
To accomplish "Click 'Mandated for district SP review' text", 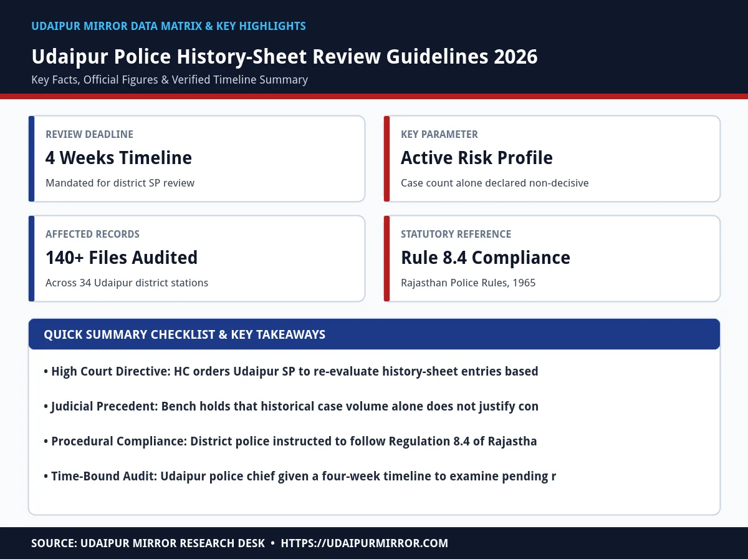I will (x=120, y=183).
